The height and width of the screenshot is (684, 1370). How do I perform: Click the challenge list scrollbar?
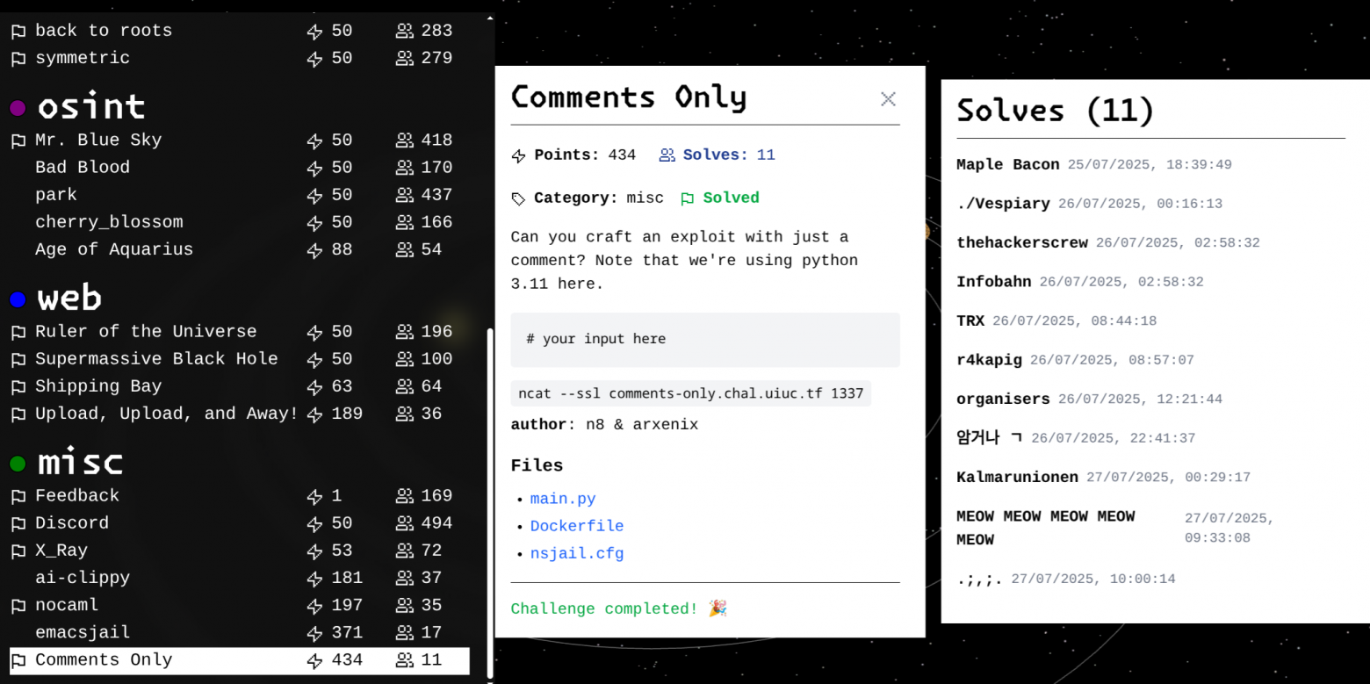pos(490,500)
